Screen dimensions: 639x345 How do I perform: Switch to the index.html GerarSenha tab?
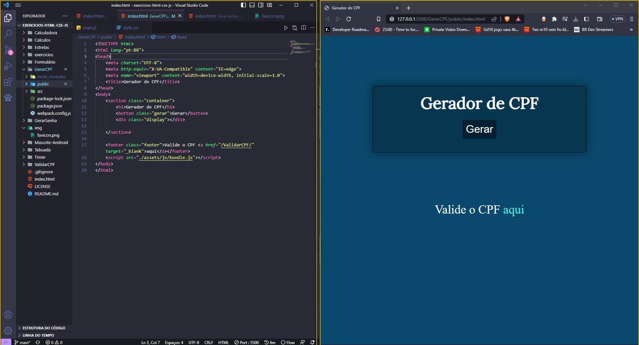218,17
